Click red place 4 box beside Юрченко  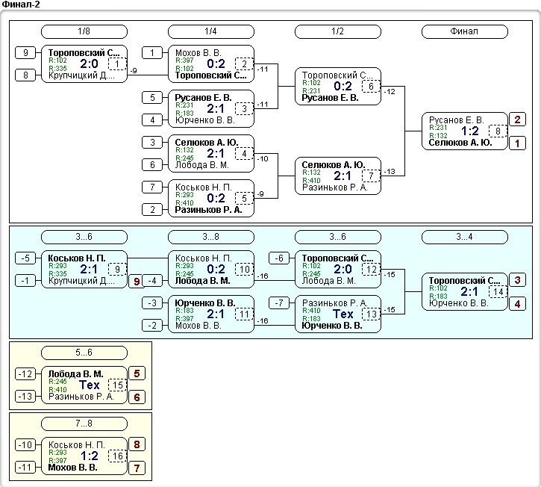point(517,304)
